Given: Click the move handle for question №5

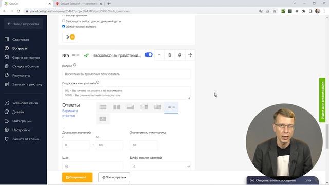Looking at the screenshot, I should tap(190, 55).
